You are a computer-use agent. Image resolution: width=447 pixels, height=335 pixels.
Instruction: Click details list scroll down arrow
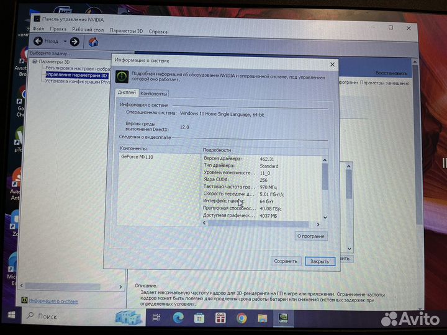point(325,218)
